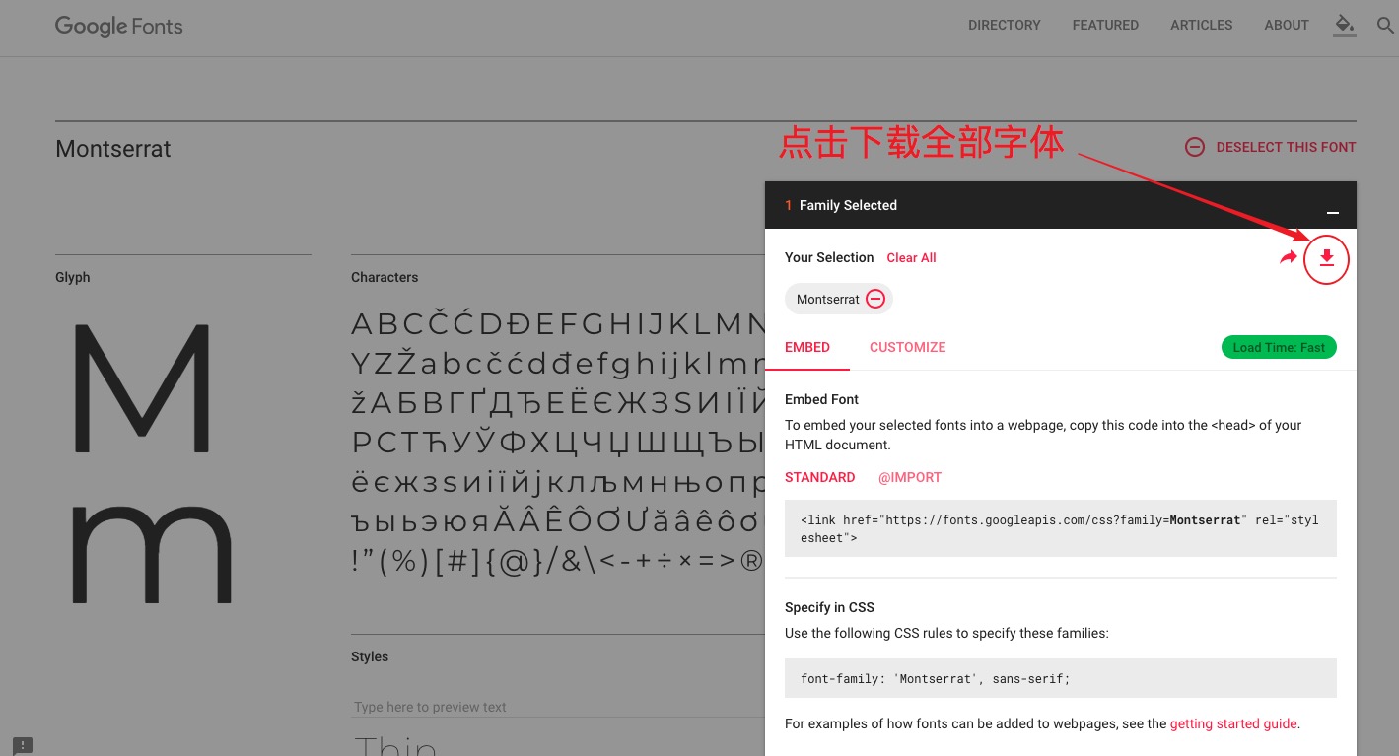Click the Montserrat selection chip
This screenshot has height=756, width=1399.
click(839, 299)
